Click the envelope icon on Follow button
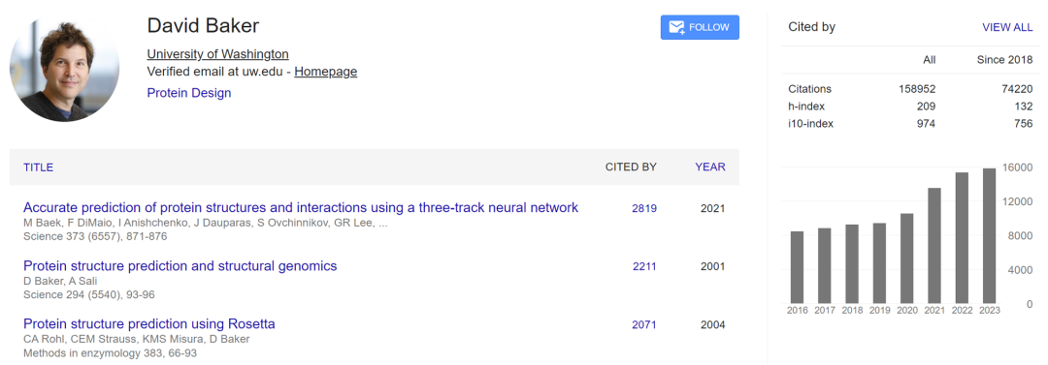This screenshot has width=1048, height=365. click(x=677, y=27)
